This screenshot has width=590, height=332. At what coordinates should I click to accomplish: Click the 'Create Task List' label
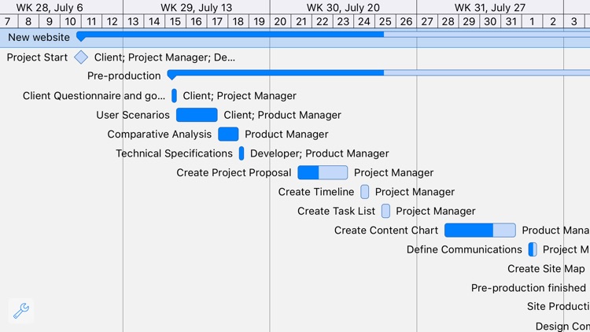pos(336,211)
